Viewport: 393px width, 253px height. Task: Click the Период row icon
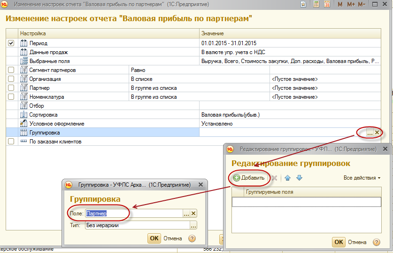23,43
